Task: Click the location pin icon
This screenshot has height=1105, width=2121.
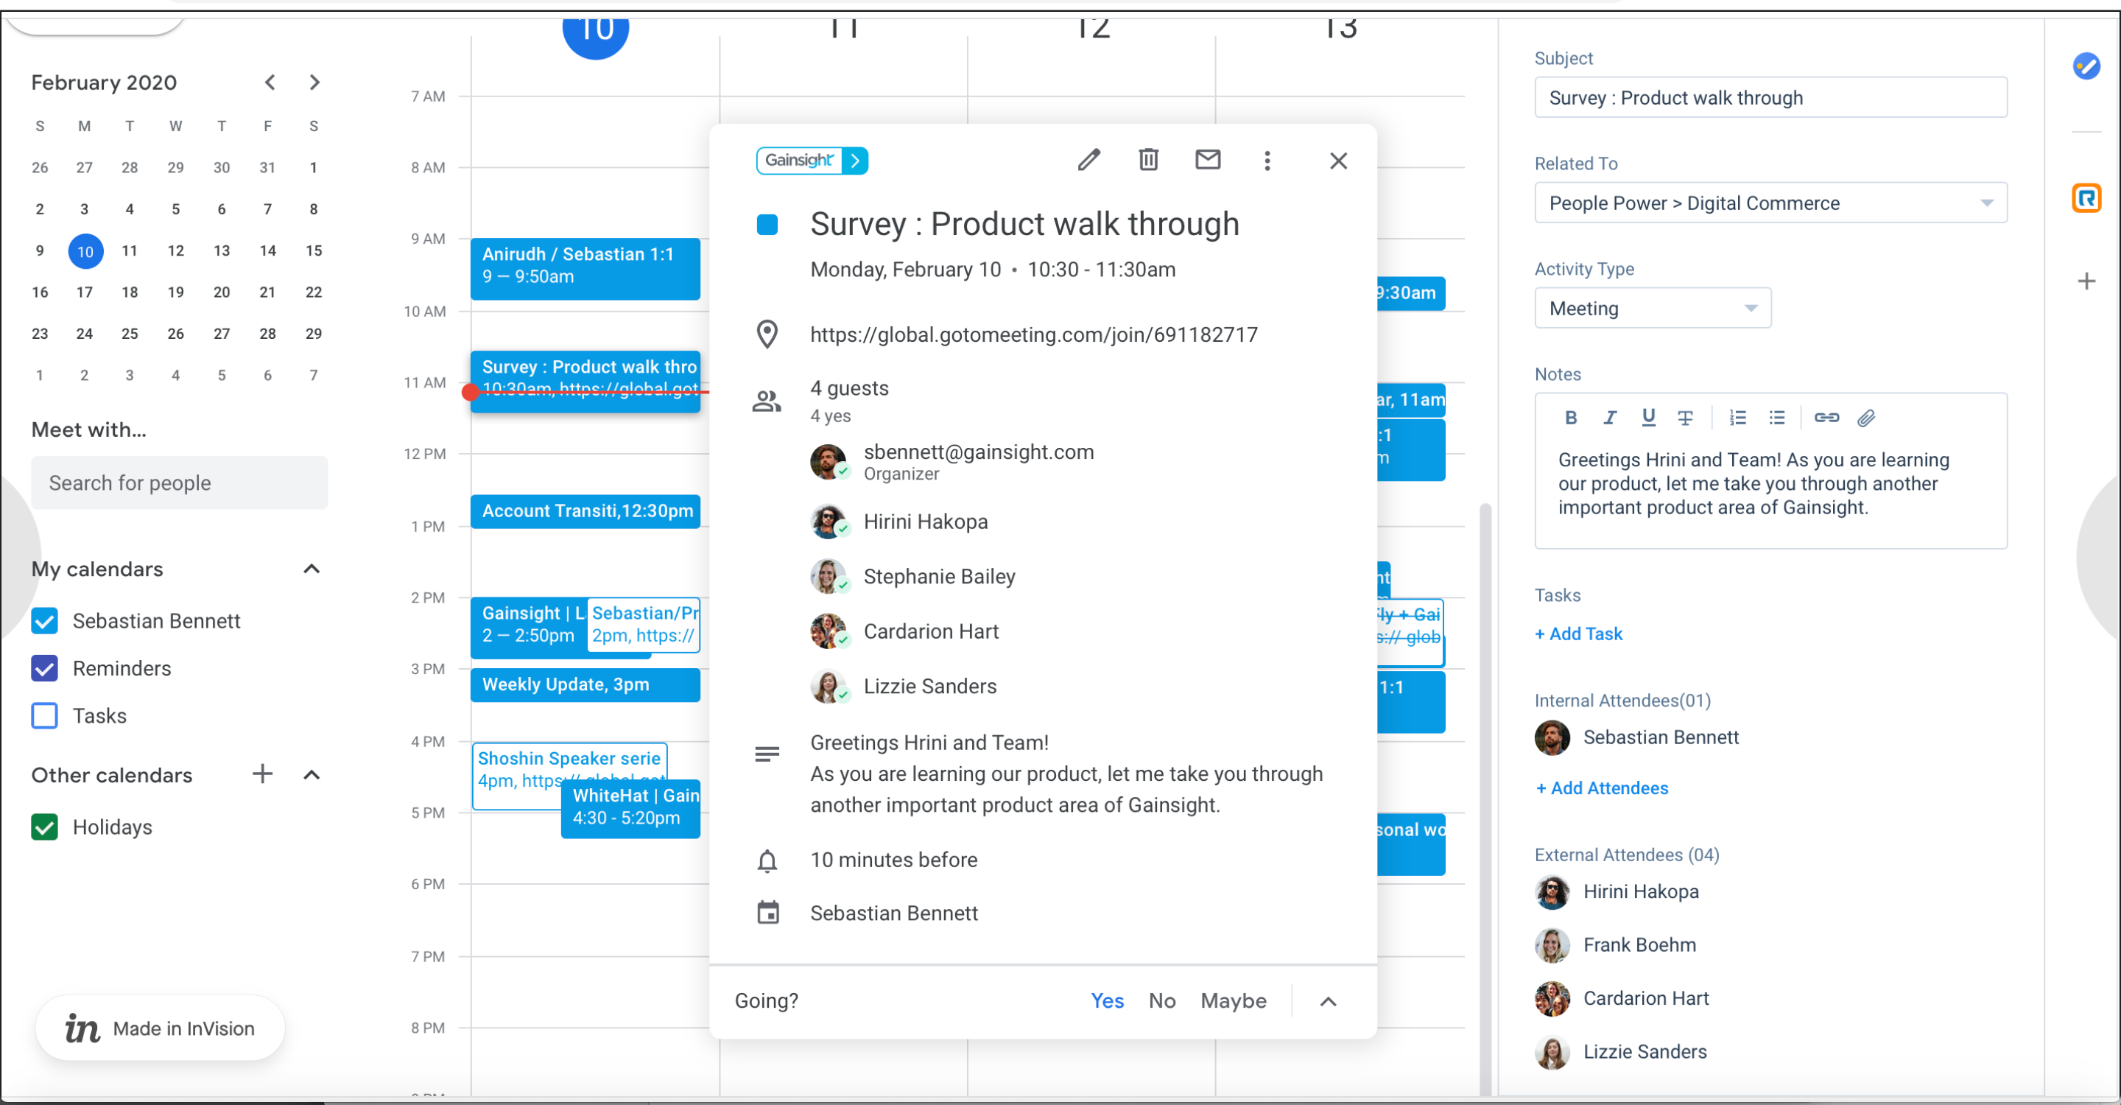Action: 767,334
